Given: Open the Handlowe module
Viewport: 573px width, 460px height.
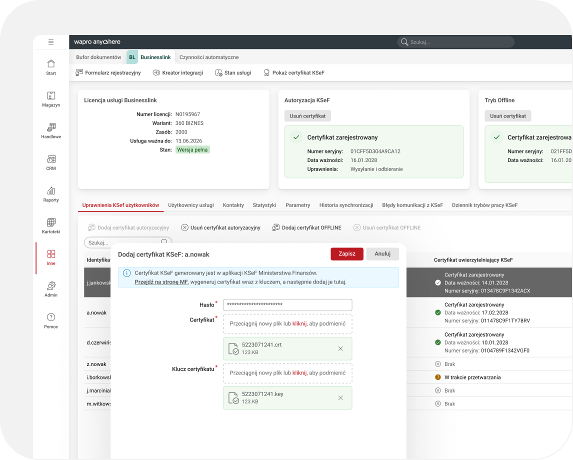Looking at the screenshot, I should pyautogui.click(x=51, y=130).
